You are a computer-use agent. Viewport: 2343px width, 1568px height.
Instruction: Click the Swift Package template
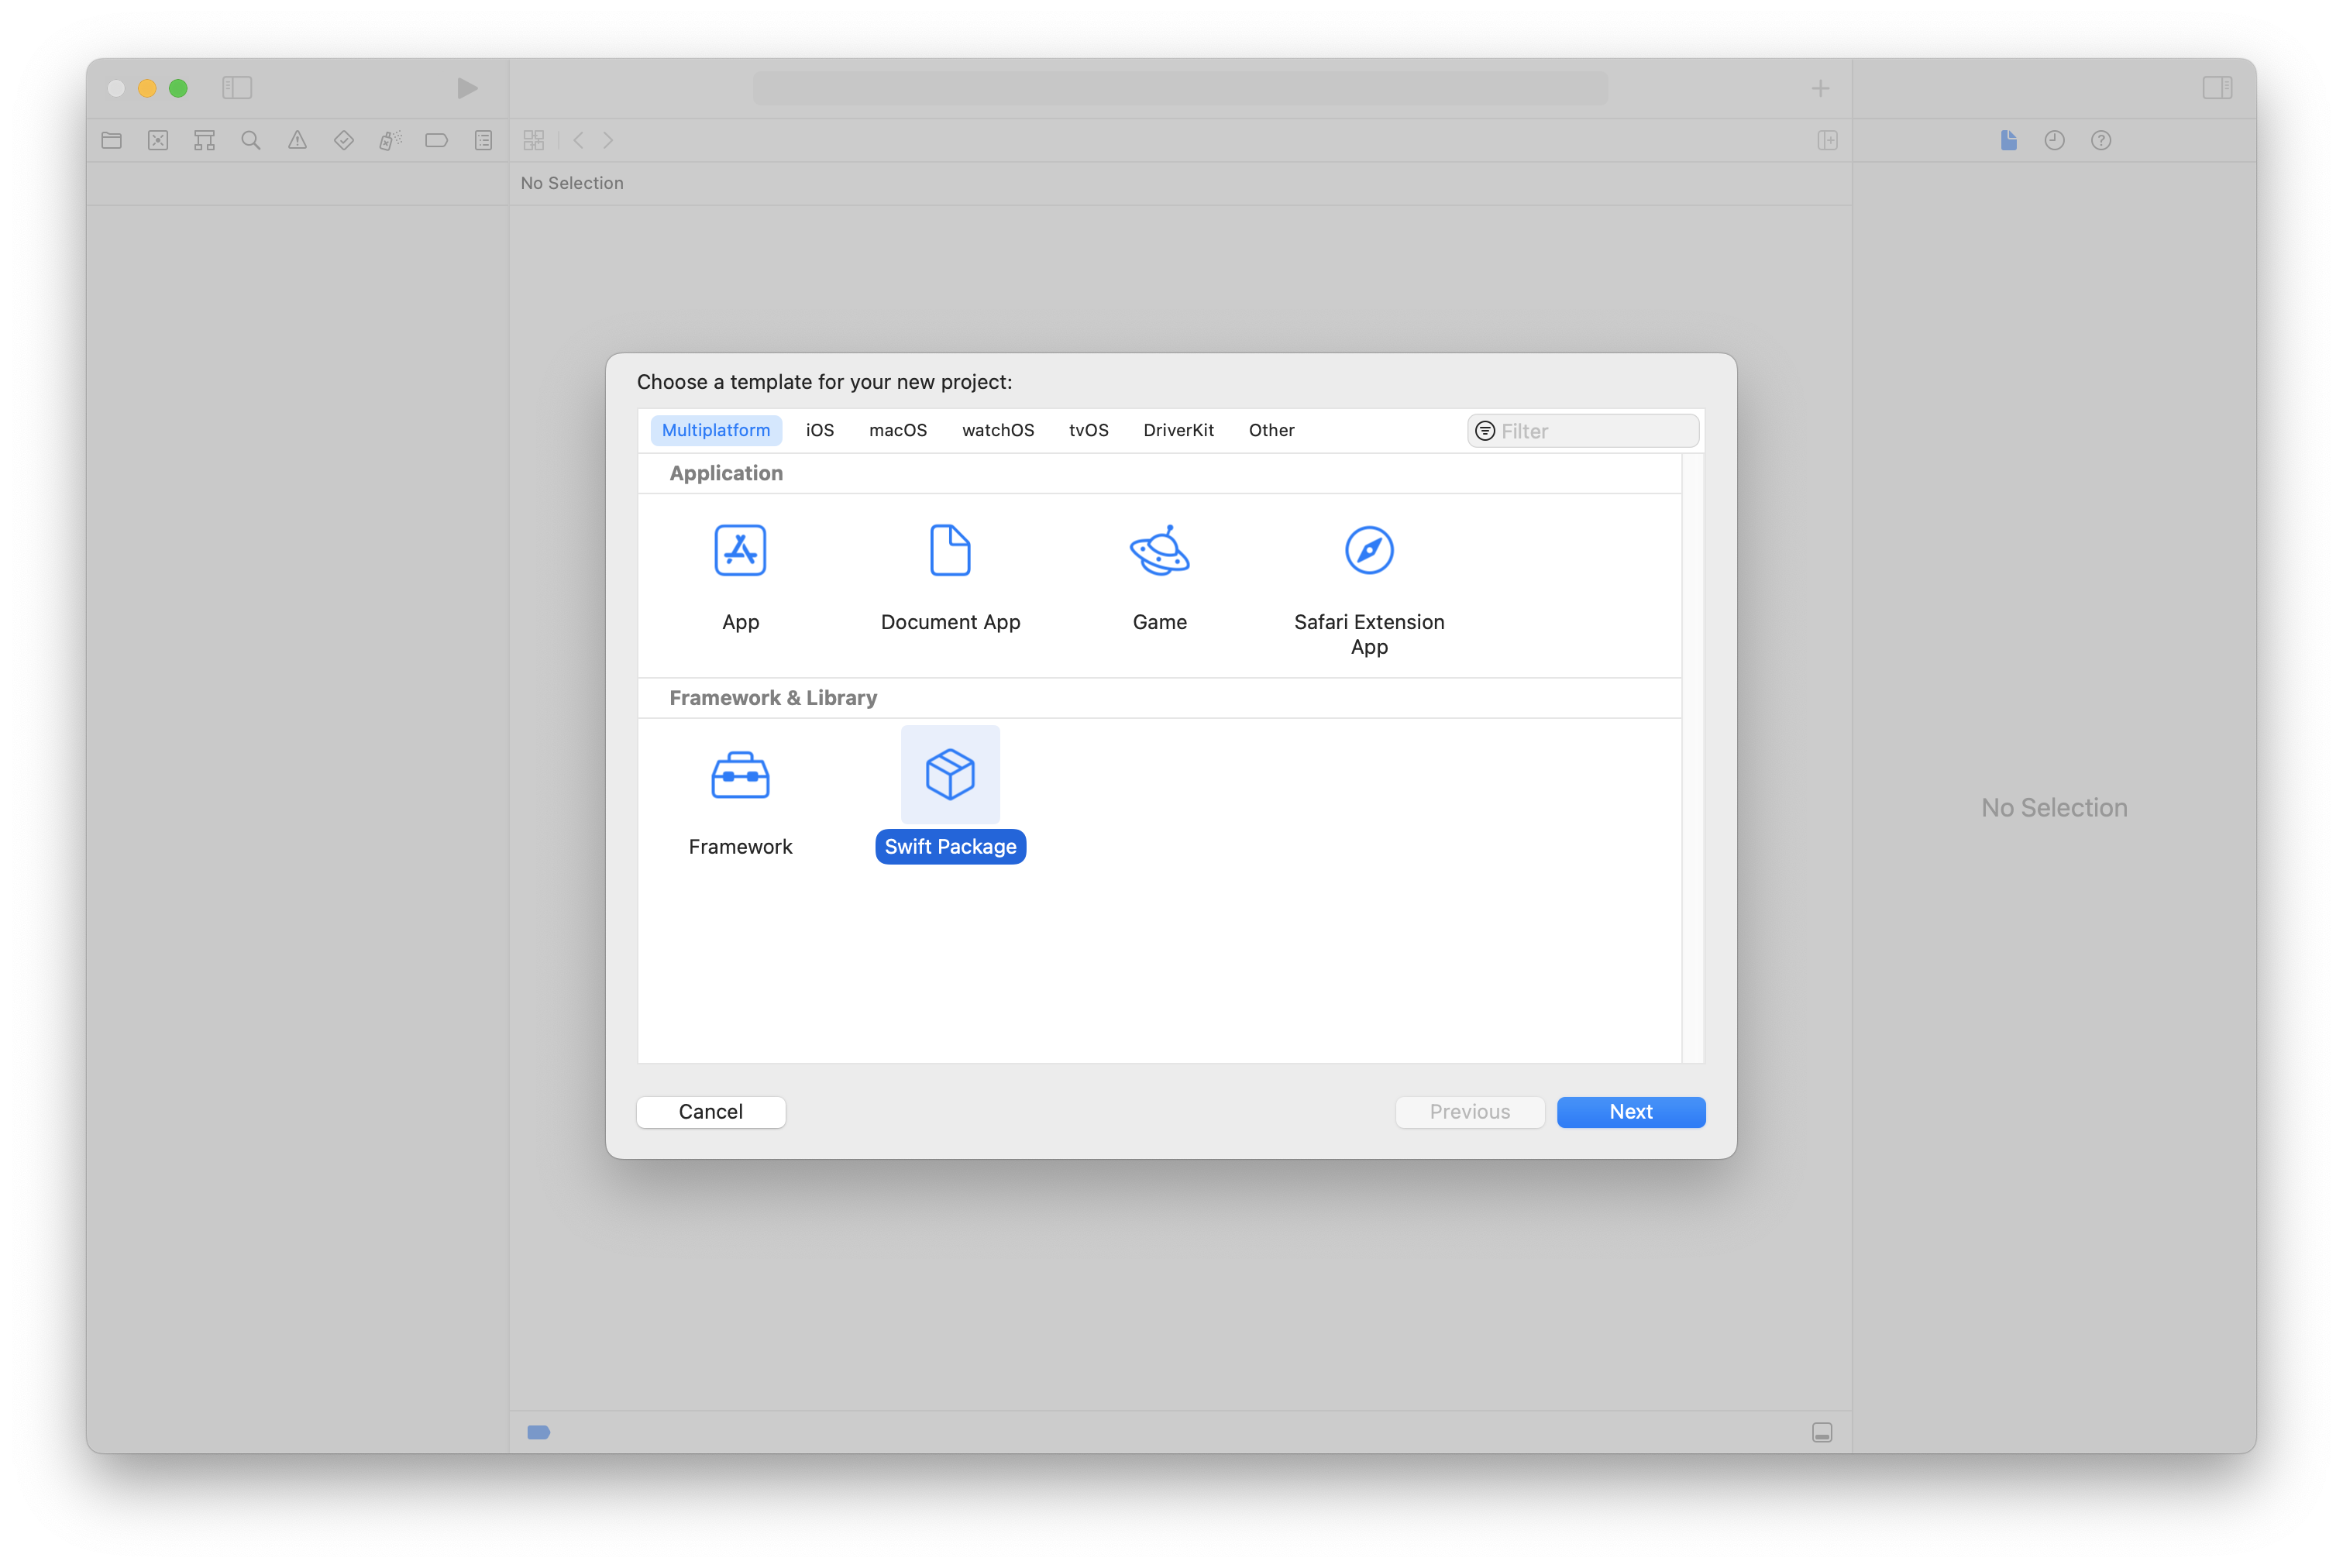click(949, 776)
